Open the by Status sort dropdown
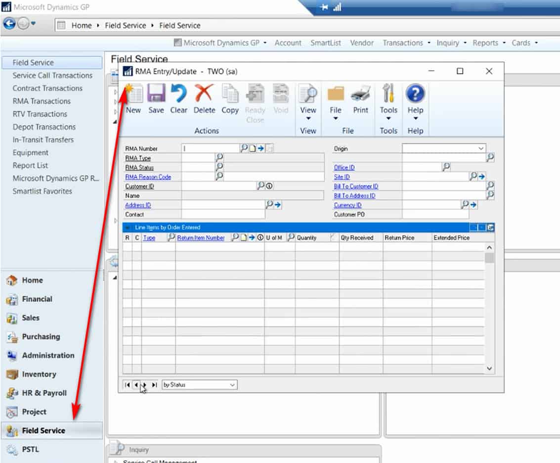Image resolution: width=560 pixels, height=463 pixels. point(232,385)
